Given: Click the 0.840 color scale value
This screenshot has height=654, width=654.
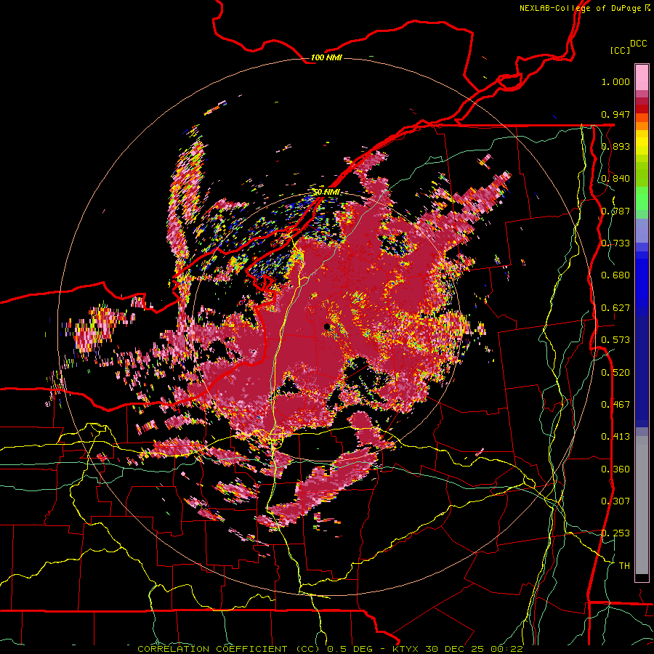Looking at the screenshot, I should [615, 179].
